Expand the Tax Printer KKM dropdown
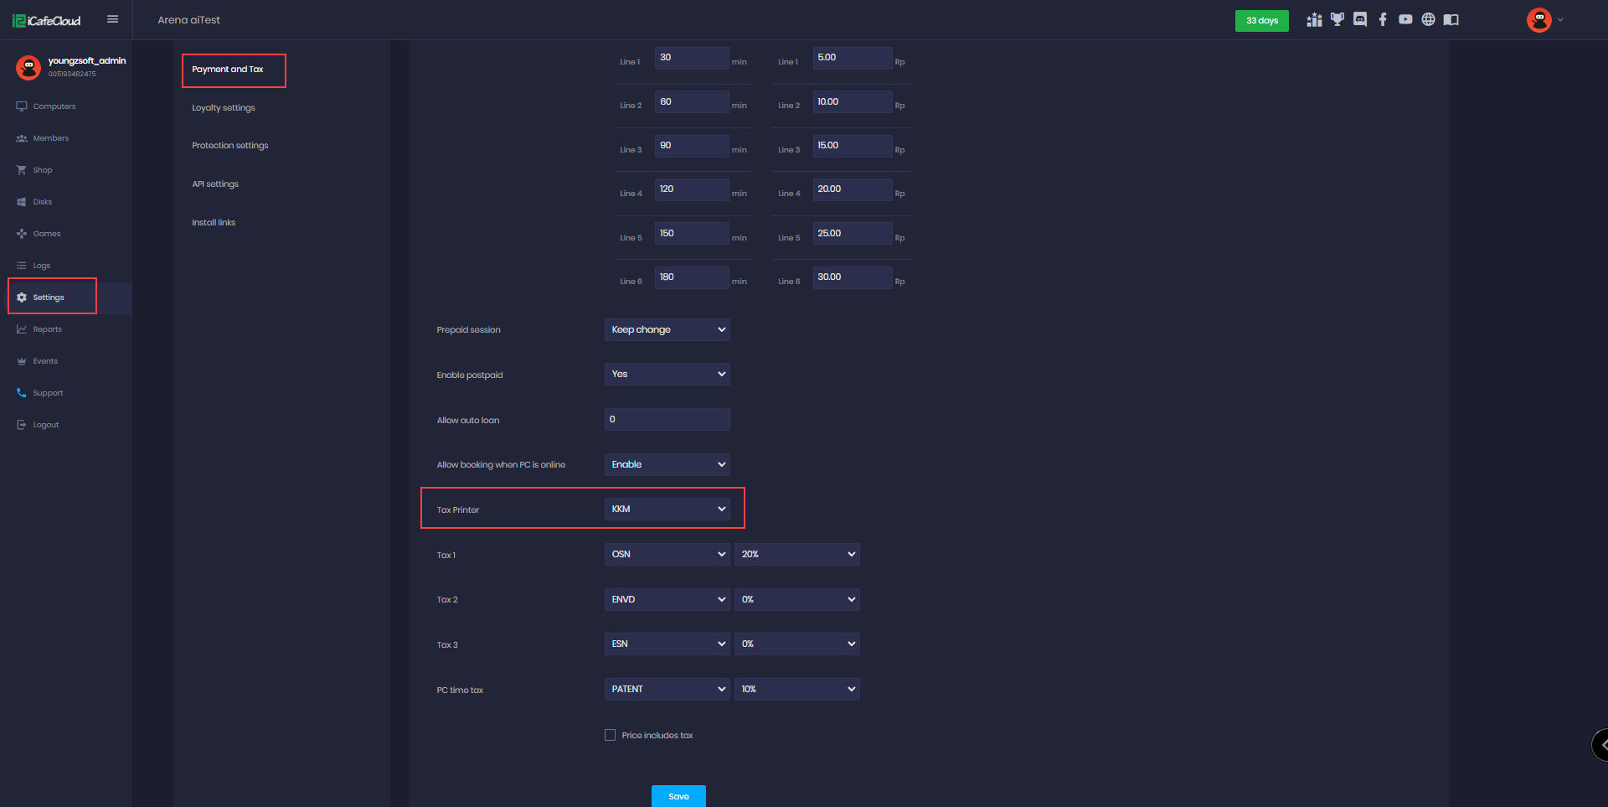 667,509
